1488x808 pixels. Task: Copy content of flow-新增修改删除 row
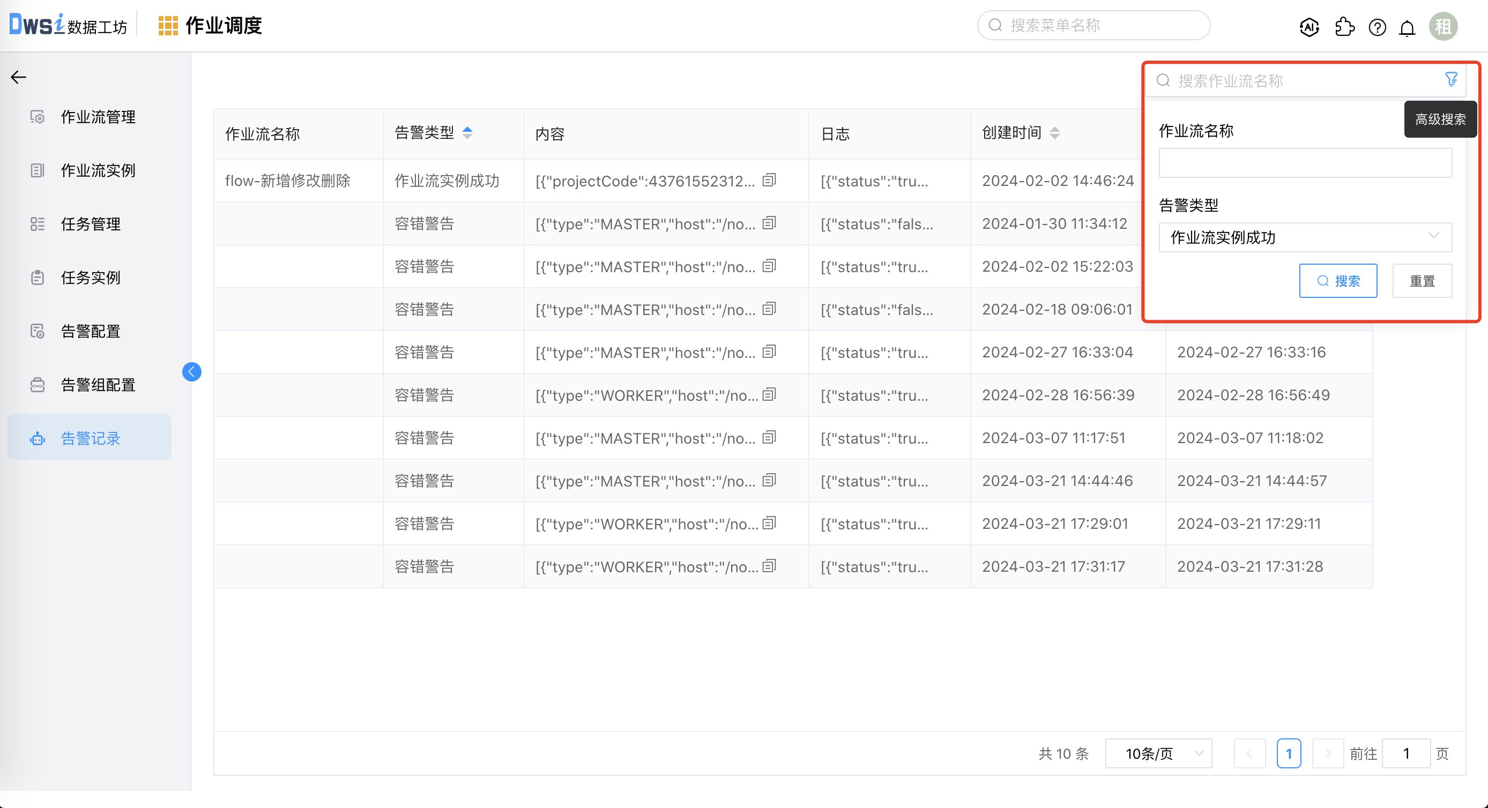click(769, 180)
